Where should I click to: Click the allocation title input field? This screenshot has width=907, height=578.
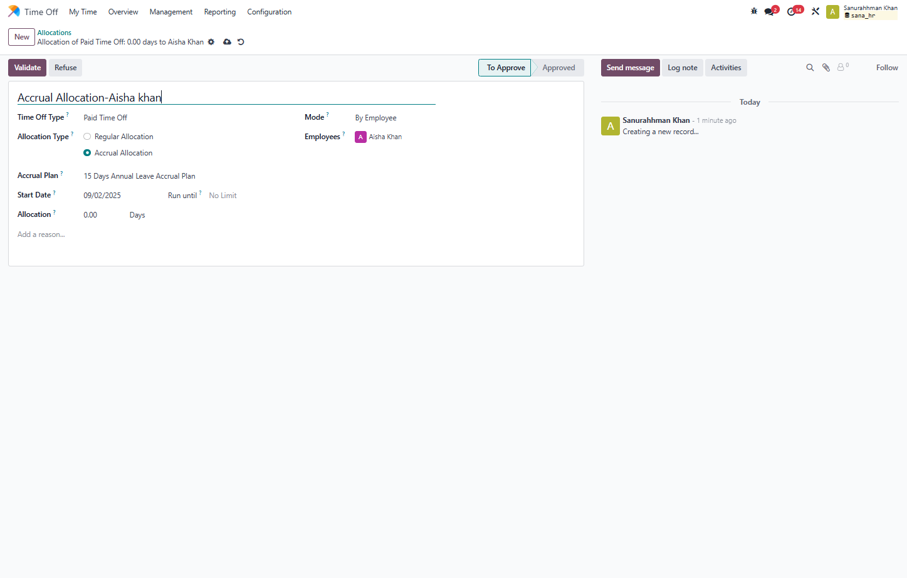(x=226, y=97)
